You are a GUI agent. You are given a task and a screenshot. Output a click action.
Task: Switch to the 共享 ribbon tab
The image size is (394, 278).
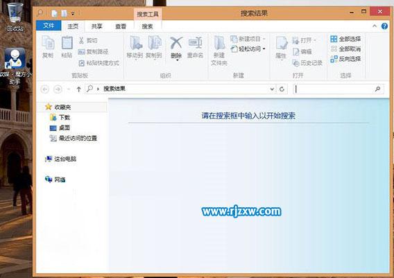point(96,26)
